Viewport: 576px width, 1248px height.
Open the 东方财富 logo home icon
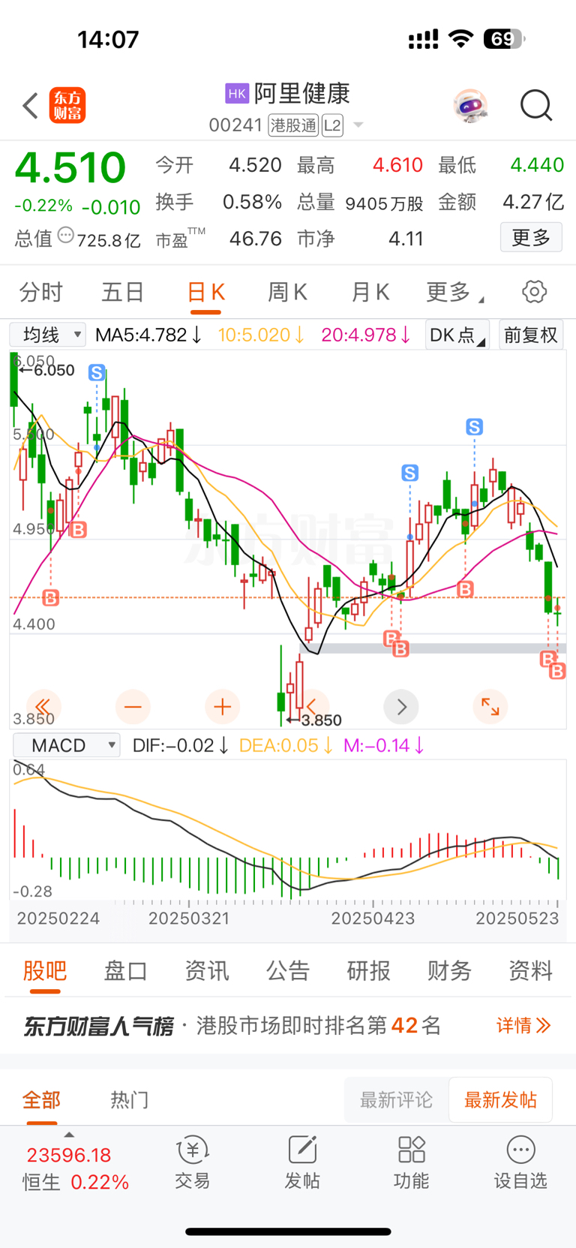(67, 105)
